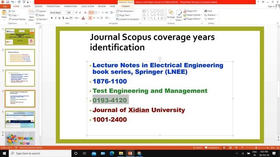Click Replace in Editing group
This screenshot has width=280, height=157.
[x=211, y=15]
